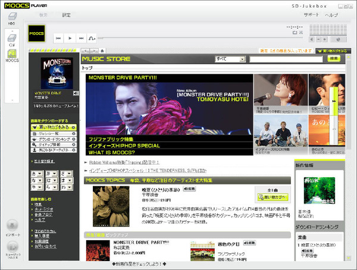Open お問い合わせ contact link
The image size is (357, 270).
[45, 246]
